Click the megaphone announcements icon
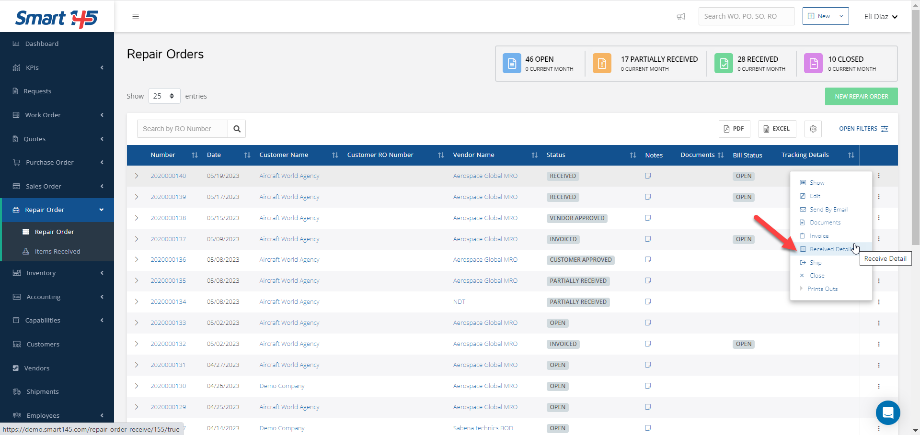The image size is (920, 435). 681,17
